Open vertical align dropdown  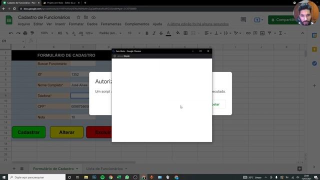click(218, 33)
